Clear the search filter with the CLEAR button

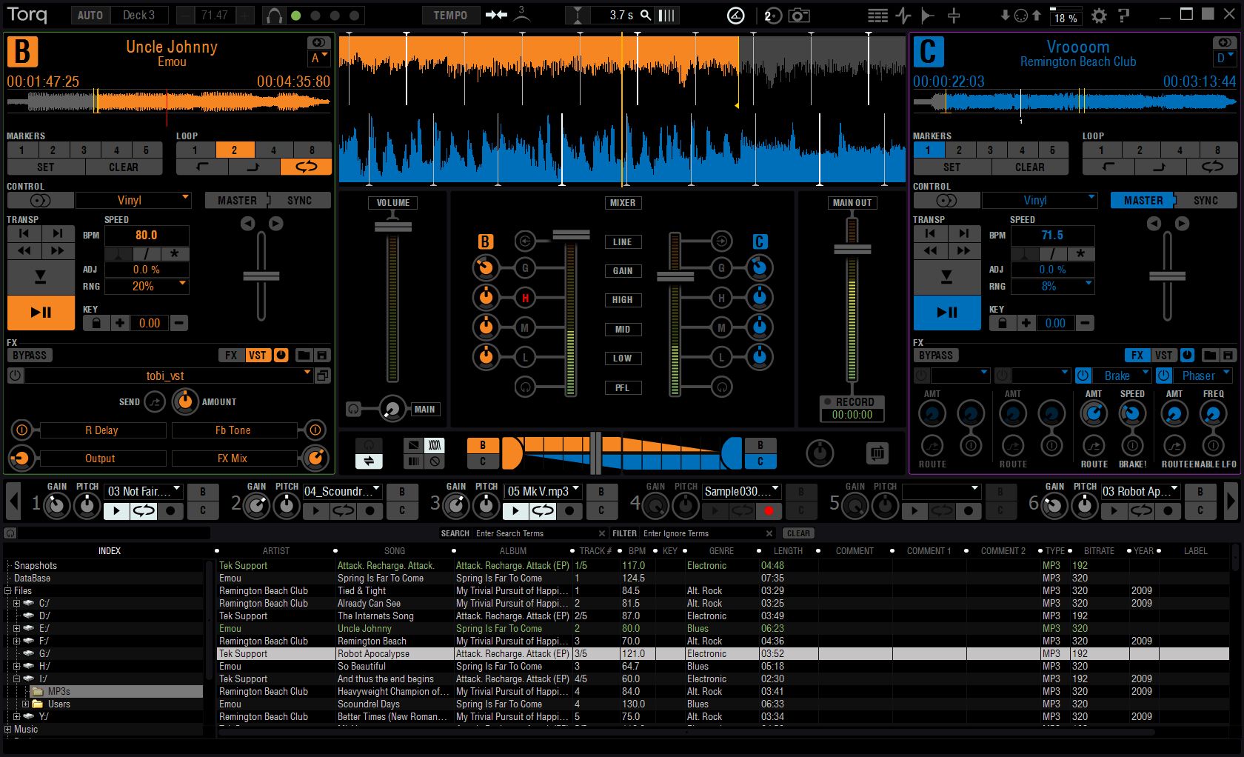798,533
